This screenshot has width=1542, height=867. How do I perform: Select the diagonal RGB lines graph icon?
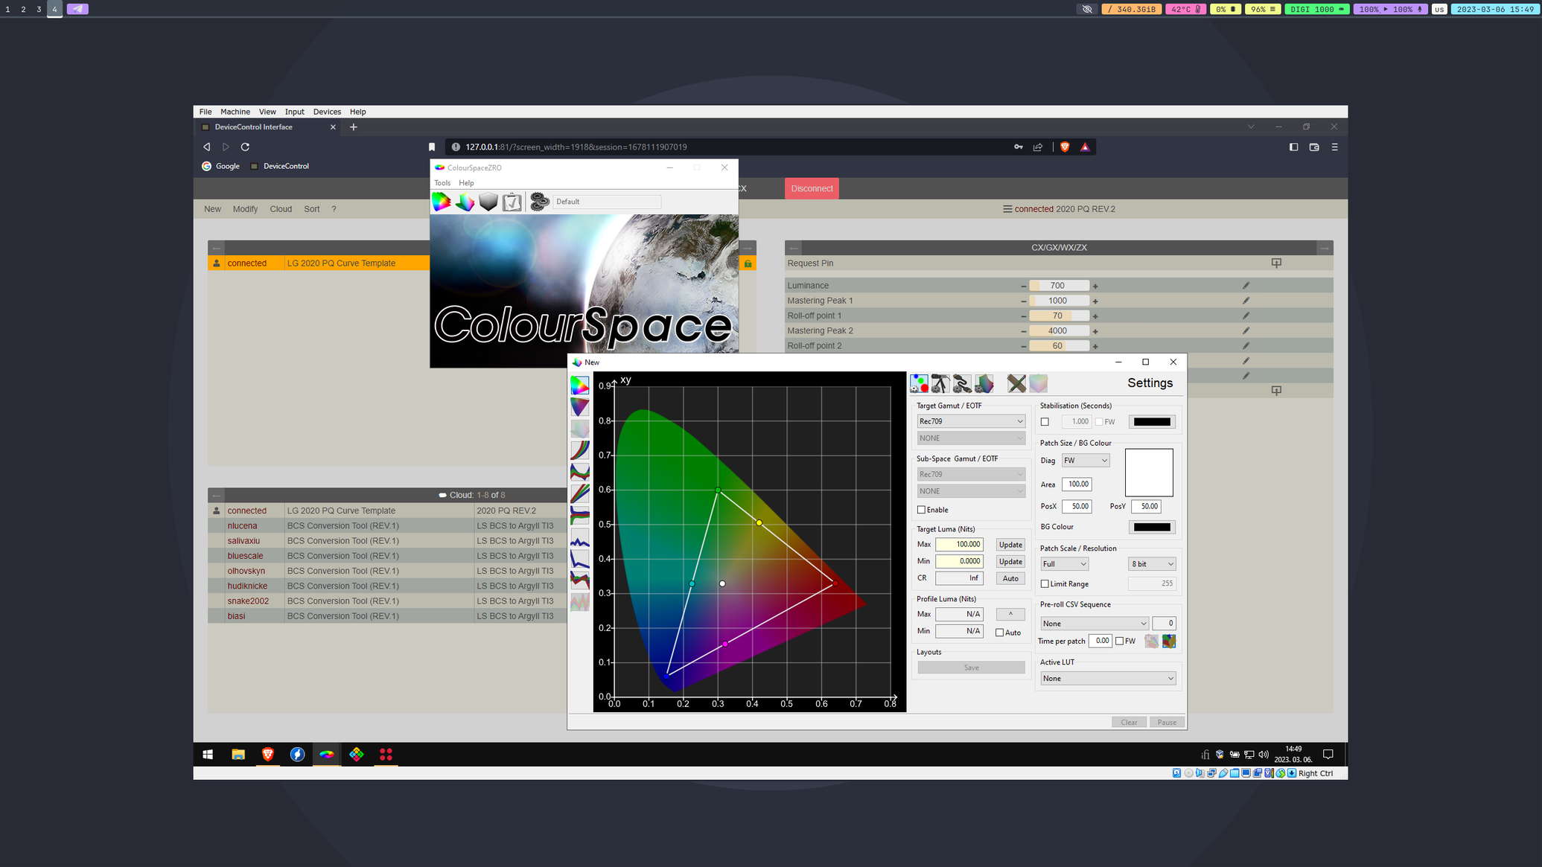click(x=579, y=493)
